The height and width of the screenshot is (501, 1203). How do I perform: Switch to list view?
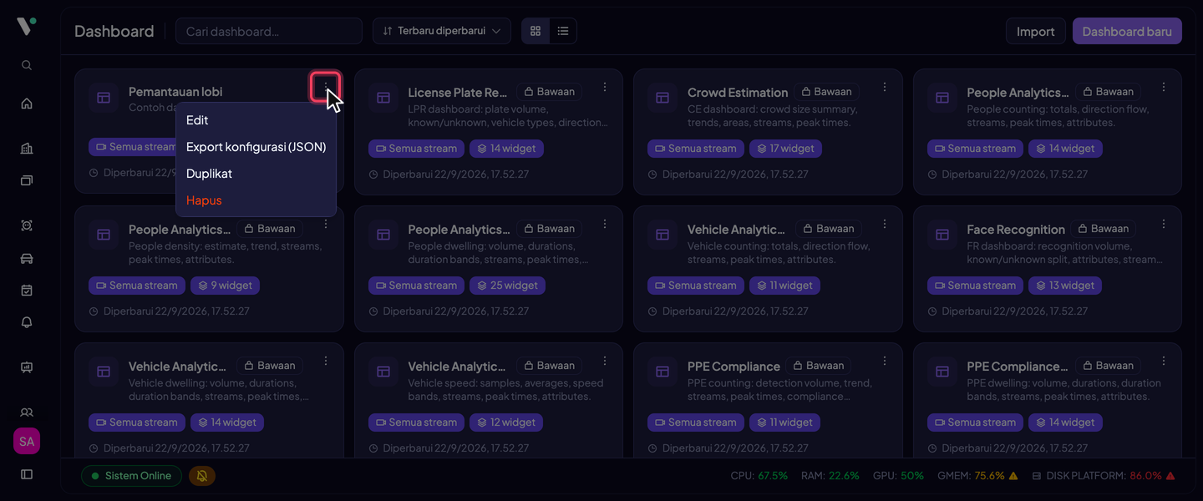click(563, 31)
